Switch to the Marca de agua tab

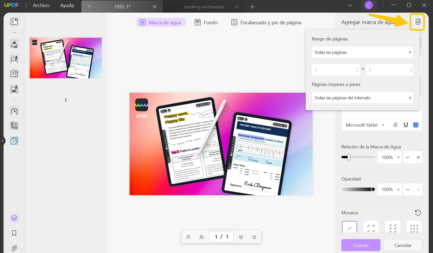[x=161, y=22]
